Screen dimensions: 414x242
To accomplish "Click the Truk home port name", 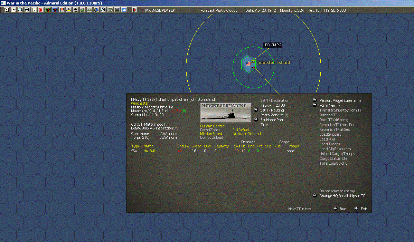I will (x=264, y=125).
